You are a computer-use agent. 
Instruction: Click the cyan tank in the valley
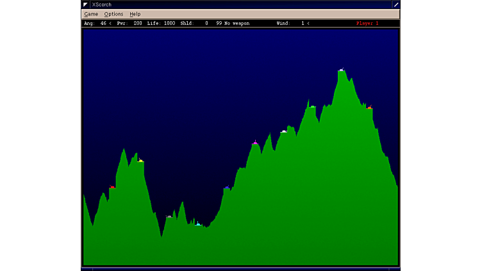coord(198,224)
